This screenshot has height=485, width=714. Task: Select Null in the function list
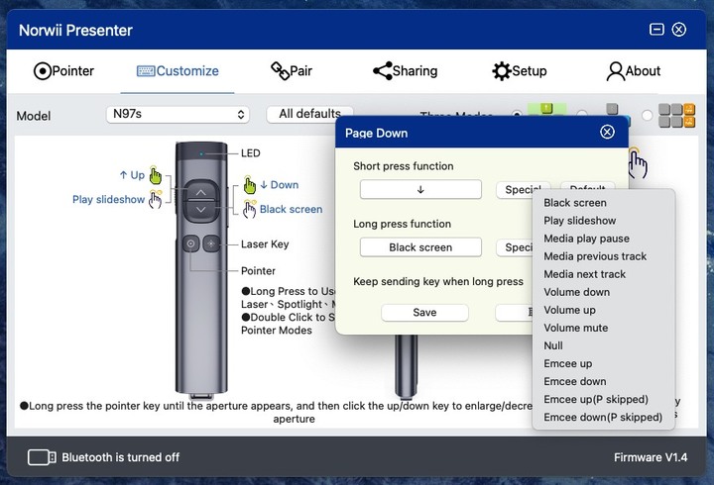552,345
